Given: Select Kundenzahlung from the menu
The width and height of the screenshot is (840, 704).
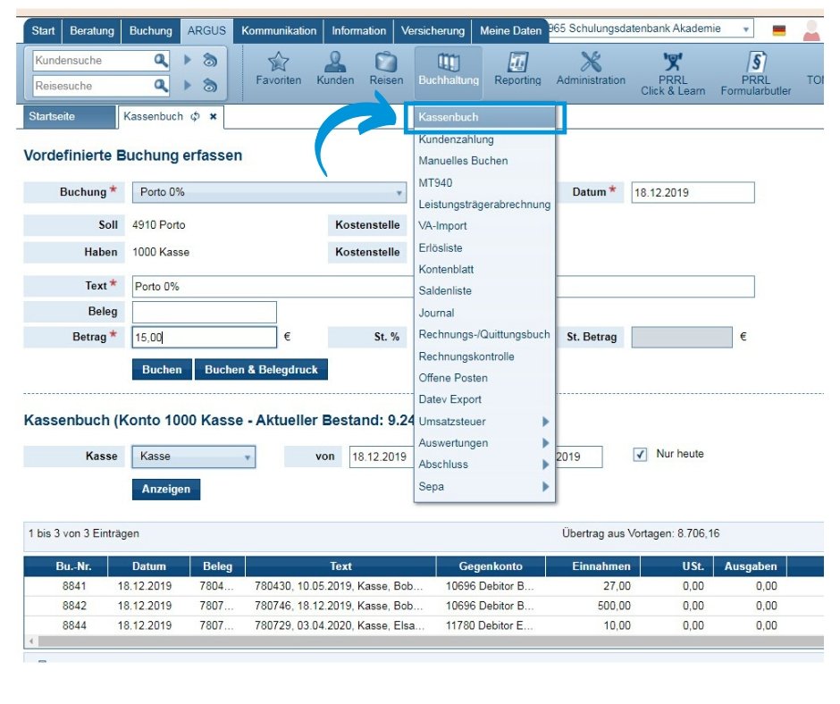Looking at the screenshot, I should [456, 139].
